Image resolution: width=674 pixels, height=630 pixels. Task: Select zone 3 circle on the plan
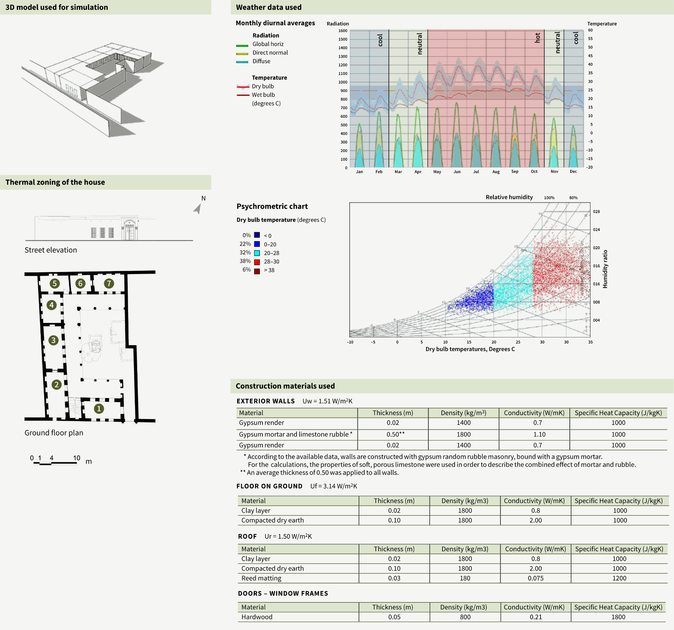53,340
